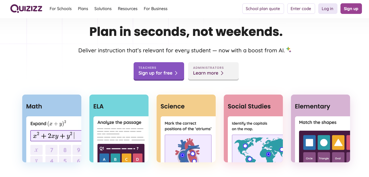Select the capital marker in South America
Screen dimensions: 369x177
(250, 159)
